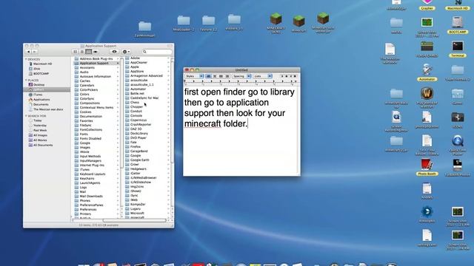Select the Automator desktop icon

427,72
